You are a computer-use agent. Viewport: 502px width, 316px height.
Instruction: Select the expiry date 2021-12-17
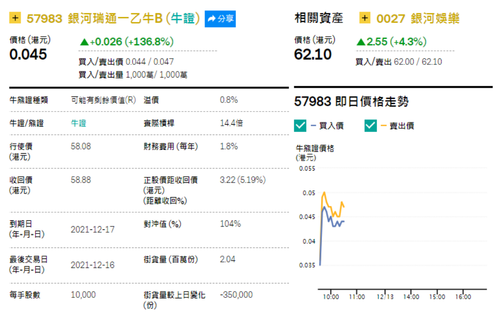coord(92,229)
